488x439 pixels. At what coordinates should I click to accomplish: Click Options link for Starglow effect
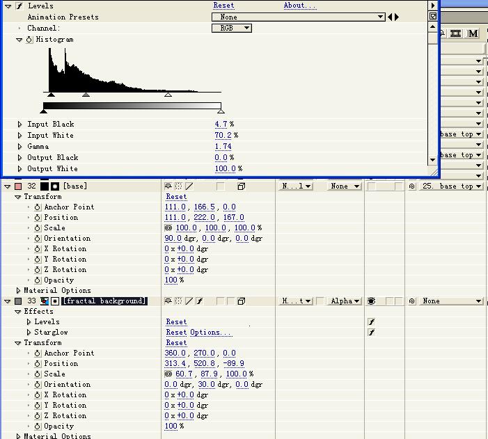pos(211,333)
